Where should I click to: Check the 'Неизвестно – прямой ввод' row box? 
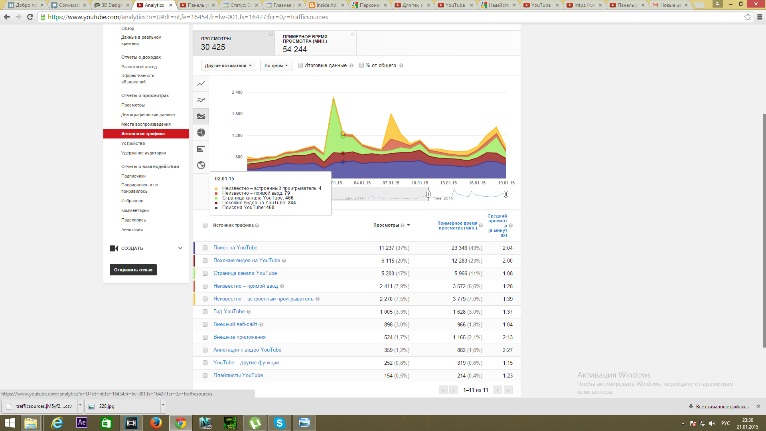(x=205, y=286)
